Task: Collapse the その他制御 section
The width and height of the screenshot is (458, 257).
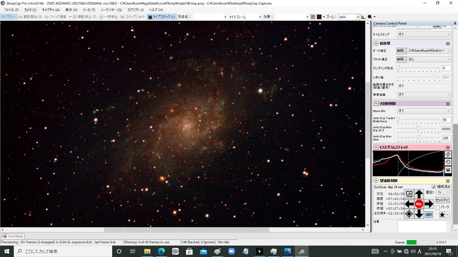Action: point(376,104)
